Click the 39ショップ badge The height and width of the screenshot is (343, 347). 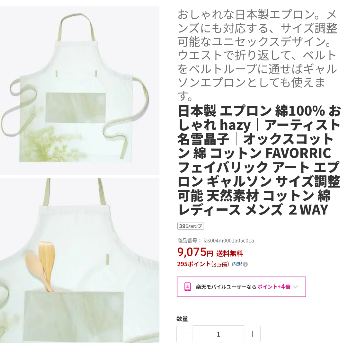click(191, 226)
